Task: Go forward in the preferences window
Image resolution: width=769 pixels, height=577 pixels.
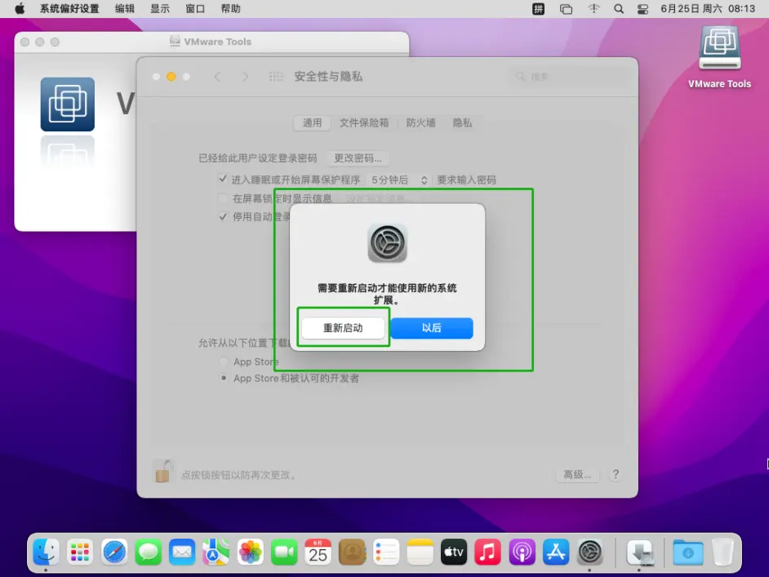Action: coord(245,77)
